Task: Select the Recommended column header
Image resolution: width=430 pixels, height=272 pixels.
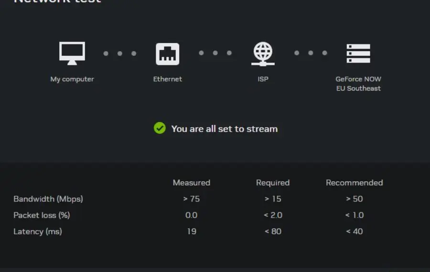Action: pos(355,183)
